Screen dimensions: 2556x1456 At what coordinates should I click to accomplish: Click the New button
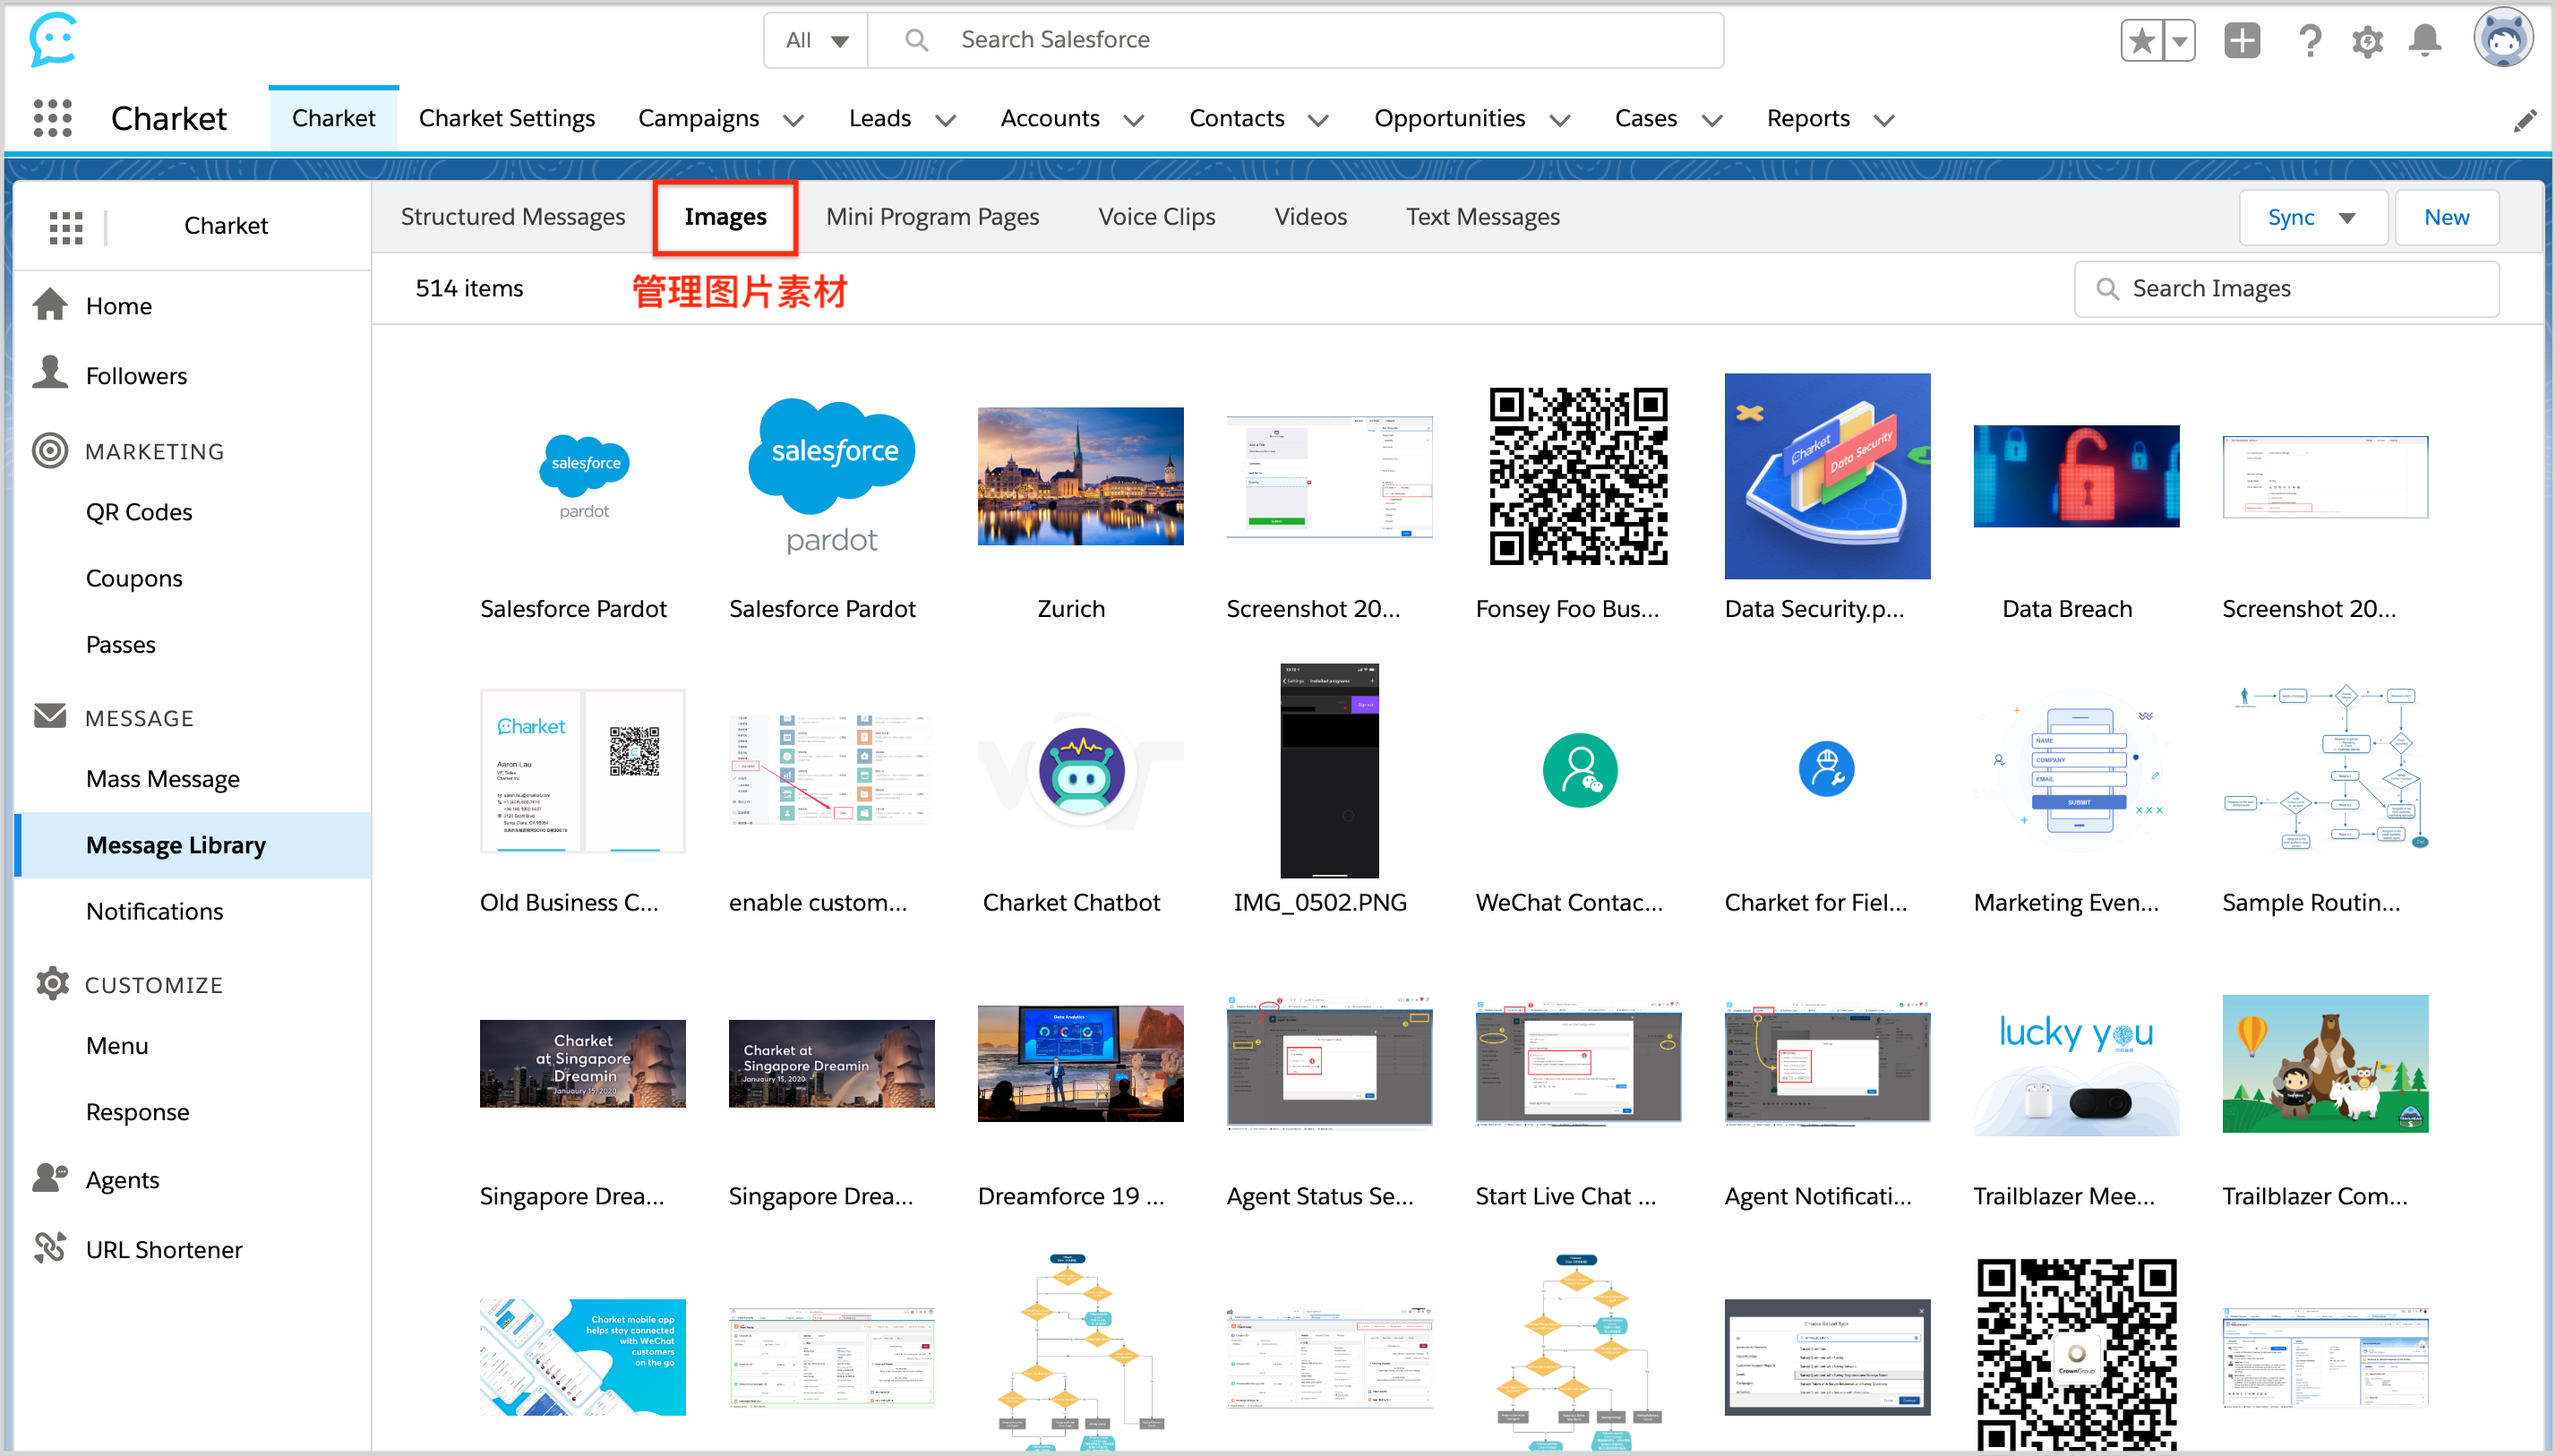[x=2447, y=218]
